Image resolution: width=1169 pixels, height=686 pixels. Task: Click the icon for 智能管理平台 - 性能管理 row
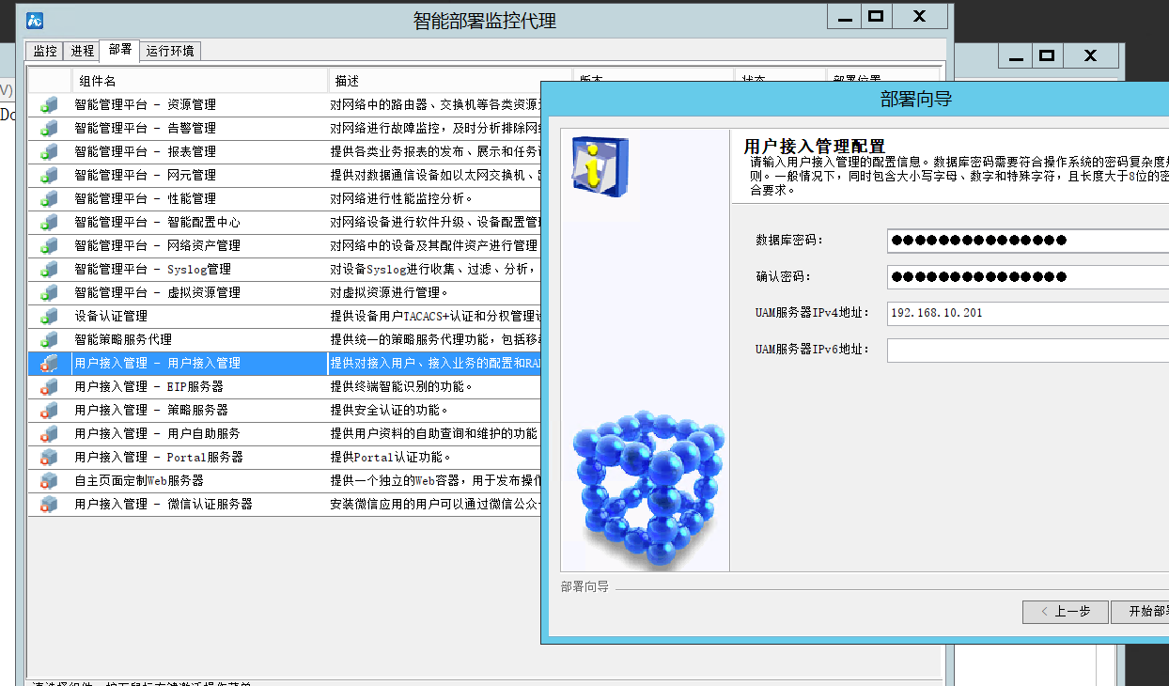[50, 198]
